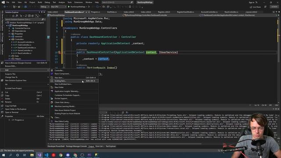Select New Folder in Add submenu
Image resolution: width=281 pixels, height=158 pixels.
tap(74, 87)
